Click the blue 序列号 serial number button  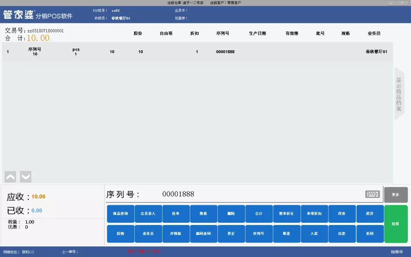[259, 233]
